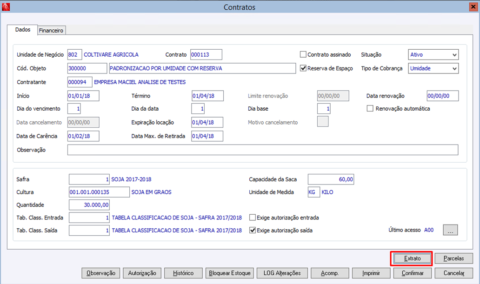The height and width of the screenshot is (284, 480).
Task: Uncheck Reserva de Espaço
Action: pos(303,68)
